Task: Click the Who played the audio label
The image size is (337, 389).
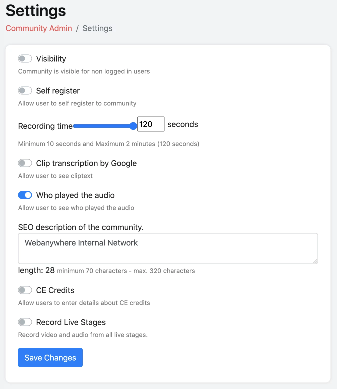Action: [75, 195]
